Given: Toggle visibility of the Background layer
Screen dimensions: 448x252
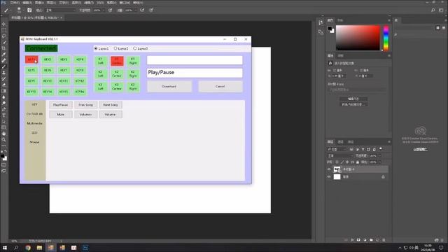Looking at the screenshot, I should coord(329,177).
